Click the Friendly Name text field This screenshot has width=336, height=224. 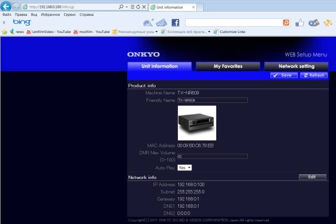tap(212, 100)
